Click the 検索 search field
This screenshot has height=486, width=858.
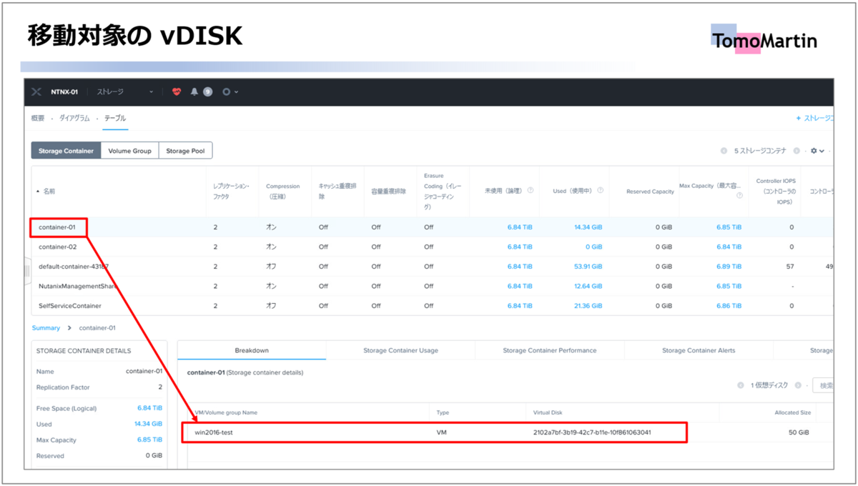coord(823,385)
